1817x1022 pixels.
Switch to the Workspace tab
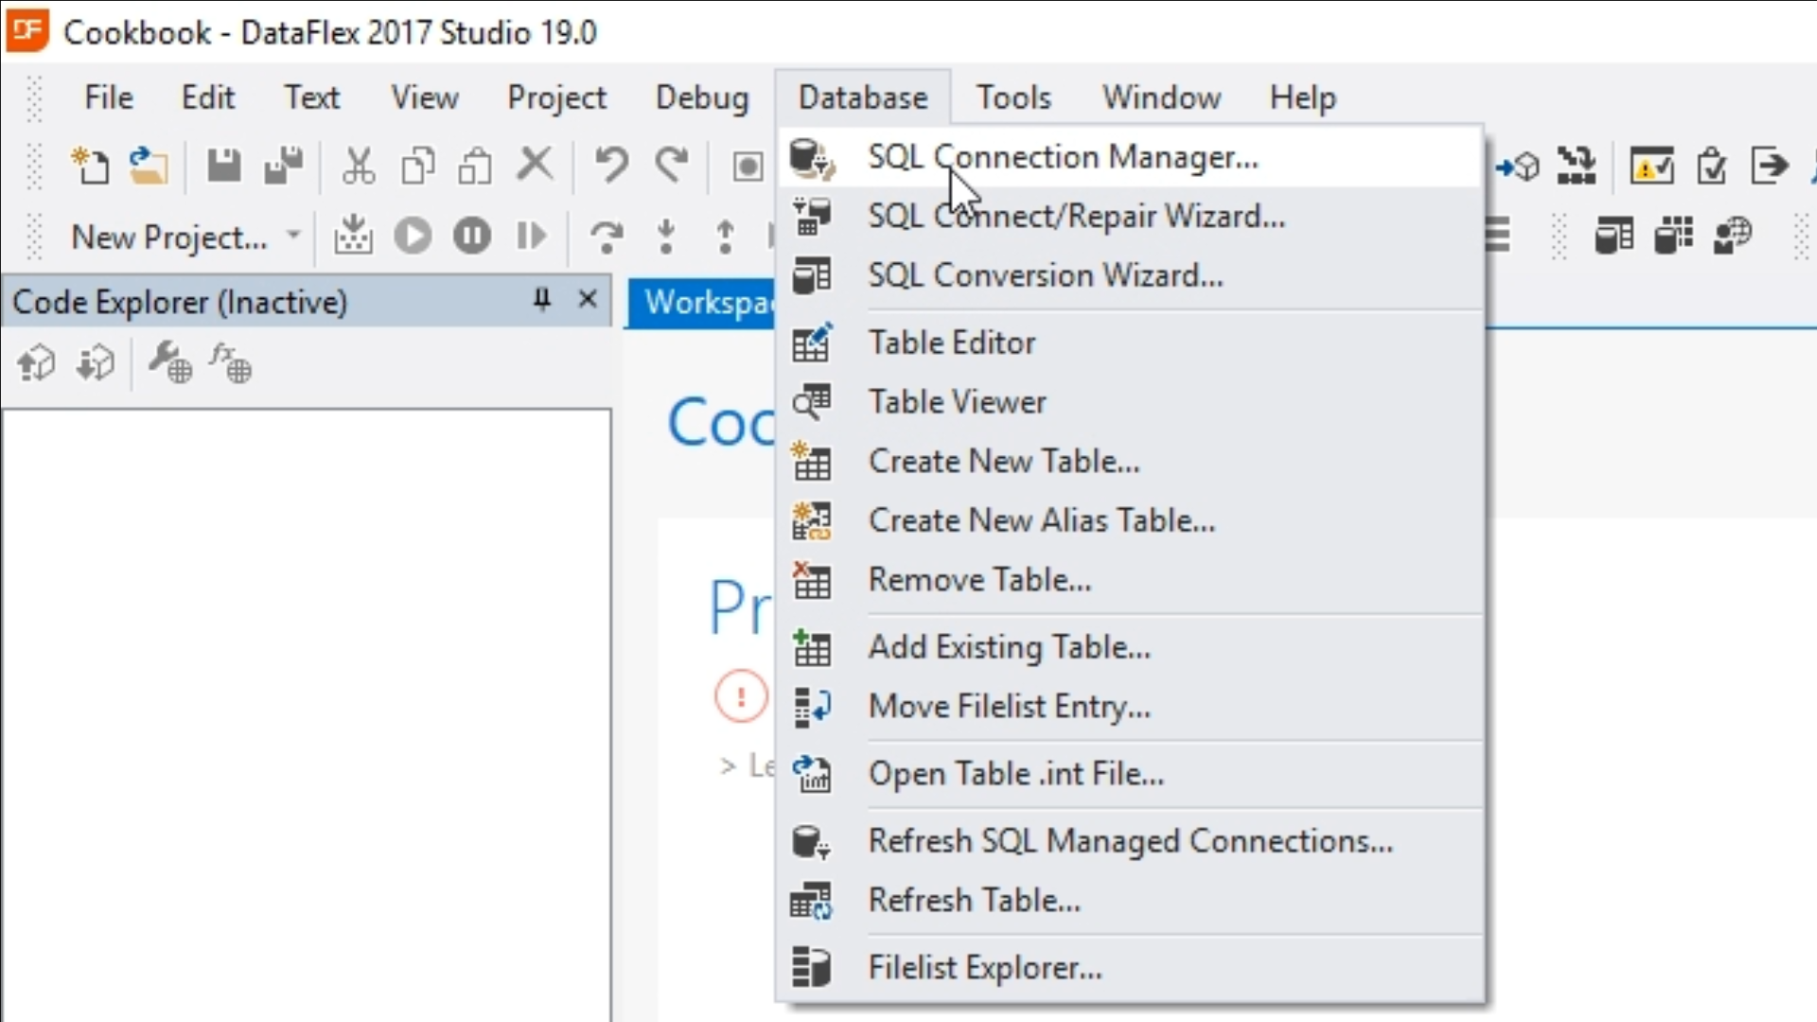[705, 303]
